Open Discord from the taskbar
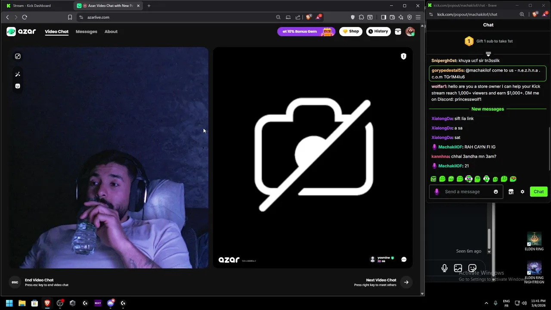The image size is (551, 310). (x=111, y=303)
